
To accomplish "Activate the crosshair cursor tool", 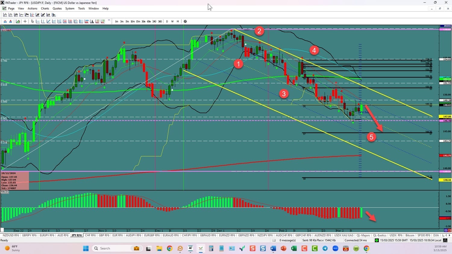I will (25, 21).
